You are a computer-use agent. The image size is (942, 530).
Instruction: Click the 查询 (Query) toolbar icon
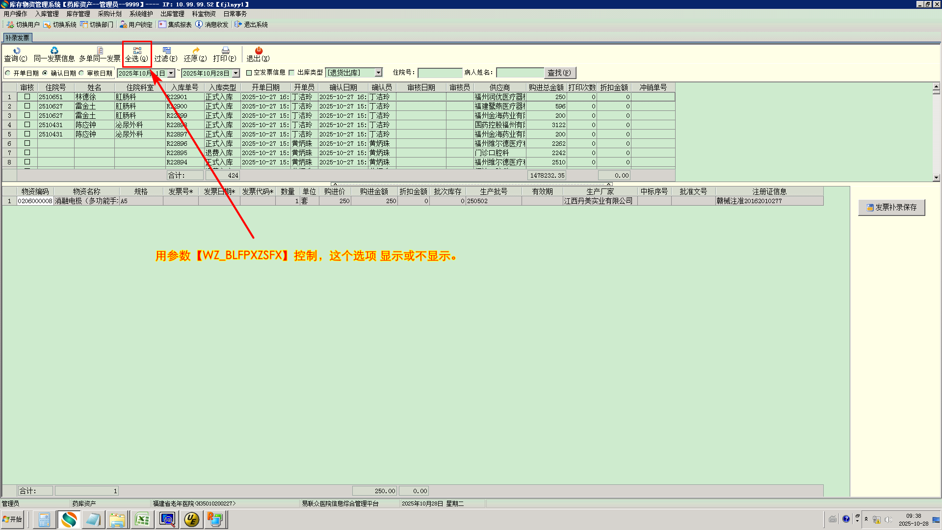tap(16, 51)
